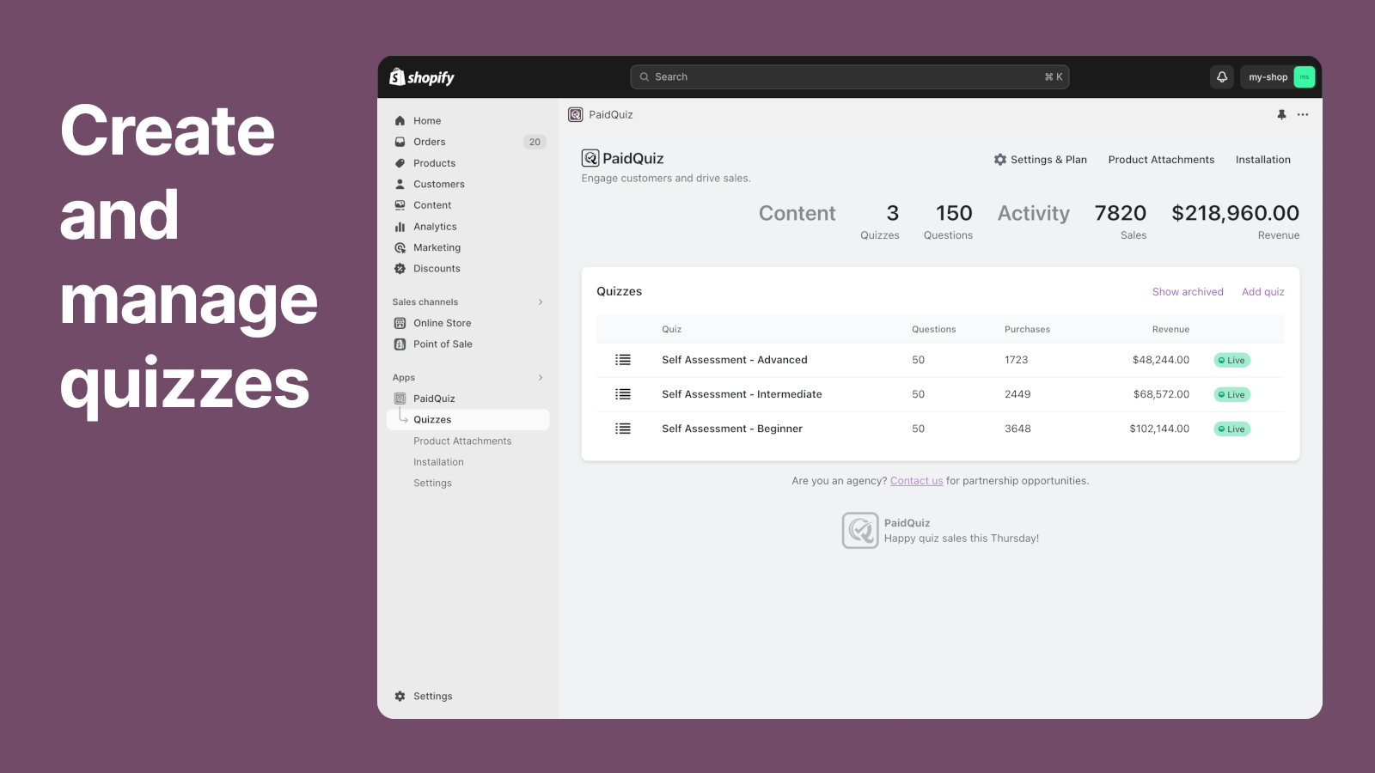Screen dimensions: 1375x773
Task: Click the Add quiz button
Action: tap(1262, 291)
